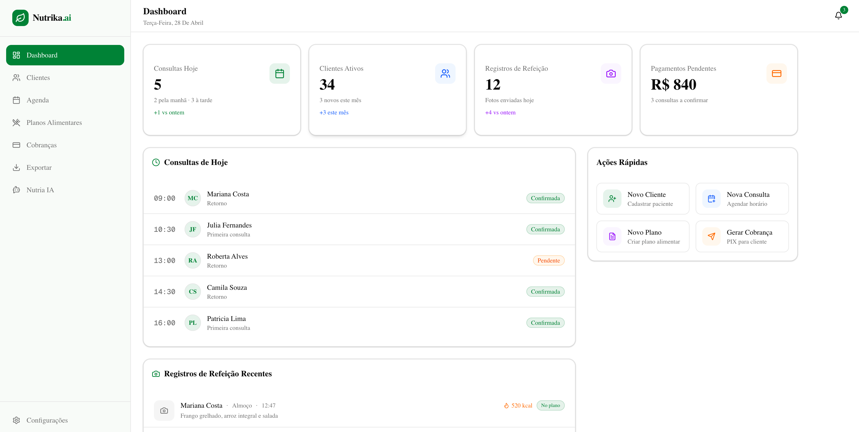Click Novo Cliente quick action button

642,199
